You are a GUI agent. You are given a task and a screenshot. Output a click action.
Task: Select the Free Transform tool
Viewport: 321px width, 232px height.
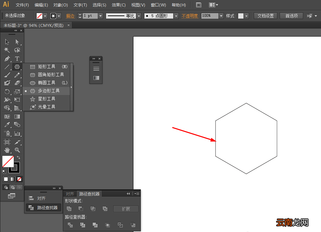(17, 100)
